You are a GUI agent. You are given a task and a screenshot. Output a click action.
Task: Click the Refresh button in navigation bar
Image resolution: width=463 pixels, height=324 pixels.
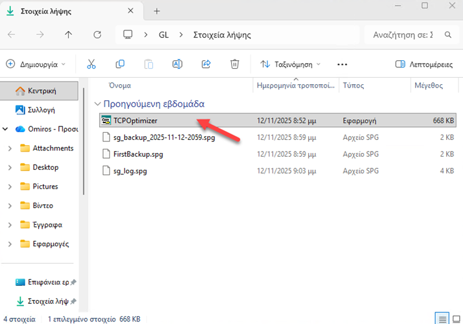(97, 34)
